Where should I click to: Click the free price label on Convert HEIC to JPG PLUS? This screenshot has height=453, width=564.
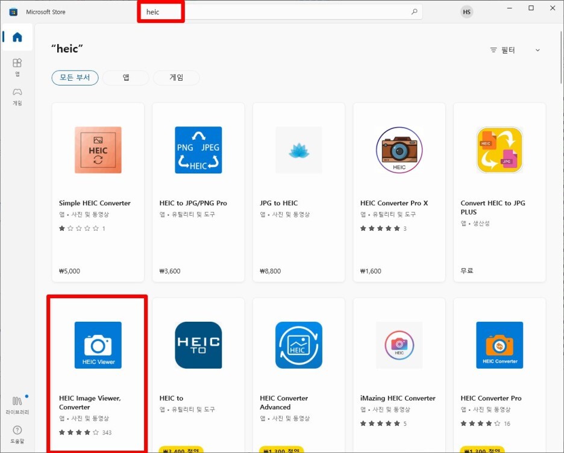(x=467, y=270)
